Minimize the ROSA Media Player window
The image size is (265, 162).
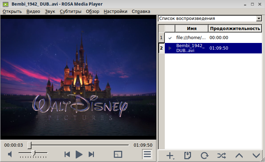click(x=245, y=5)
